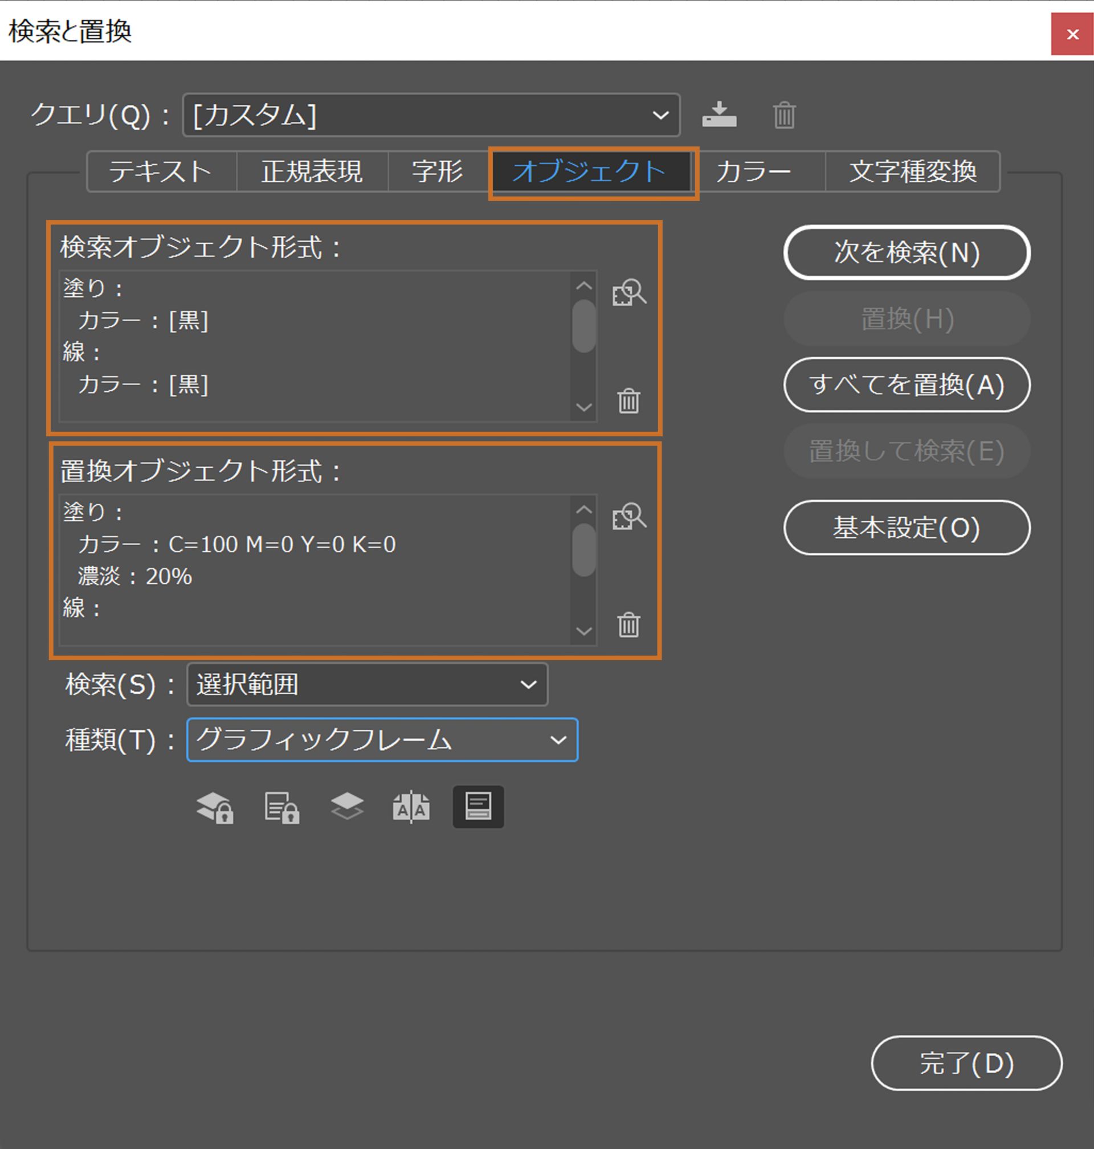The image size is (1094, 1149).
Task: Switch to the カラー tab
Action: coord(753,171)
